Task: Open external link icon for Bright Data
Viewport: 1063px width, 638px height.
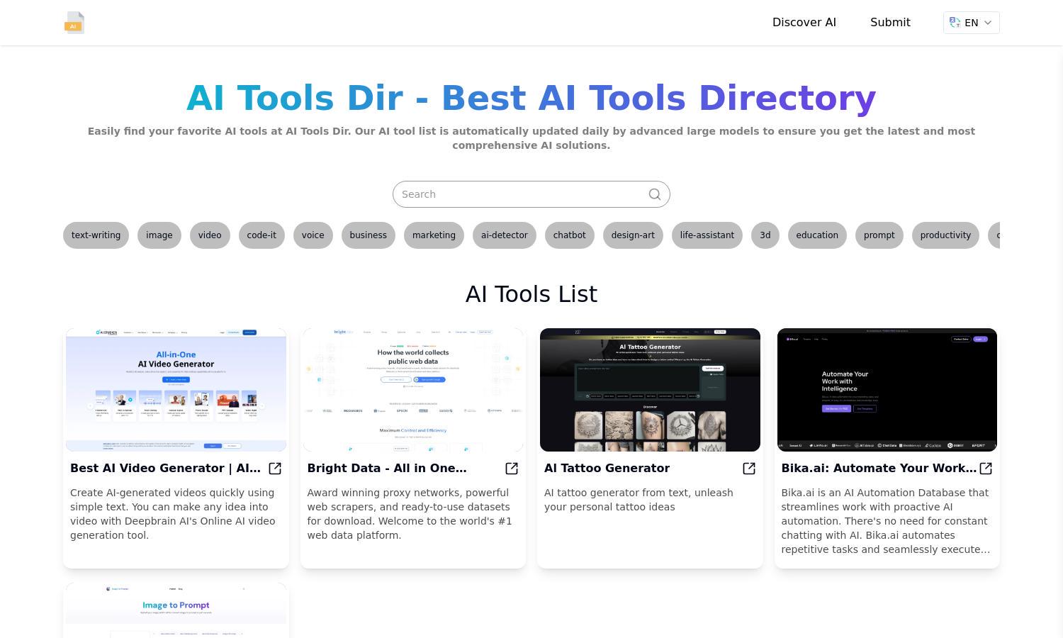Action: click(x=512, y=469)
